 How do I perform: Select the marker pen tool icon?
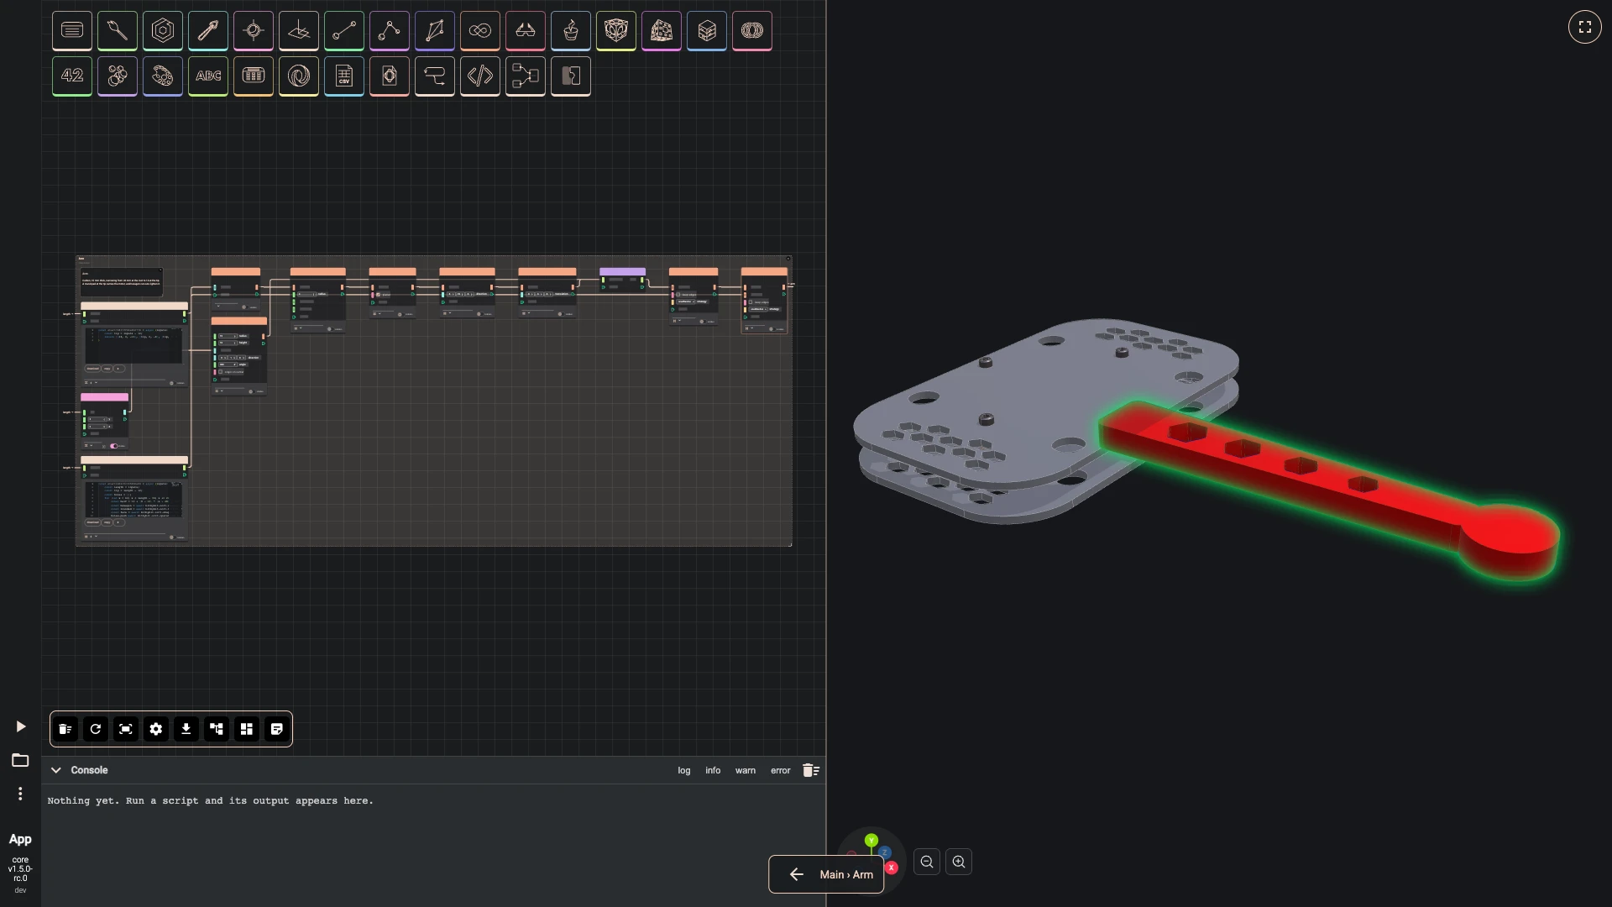coord(208,31)
